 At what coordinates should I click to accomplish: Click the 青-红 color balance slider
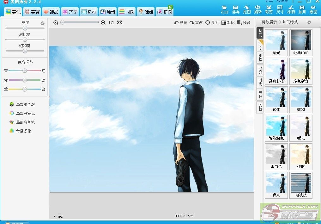coord(25,71)
